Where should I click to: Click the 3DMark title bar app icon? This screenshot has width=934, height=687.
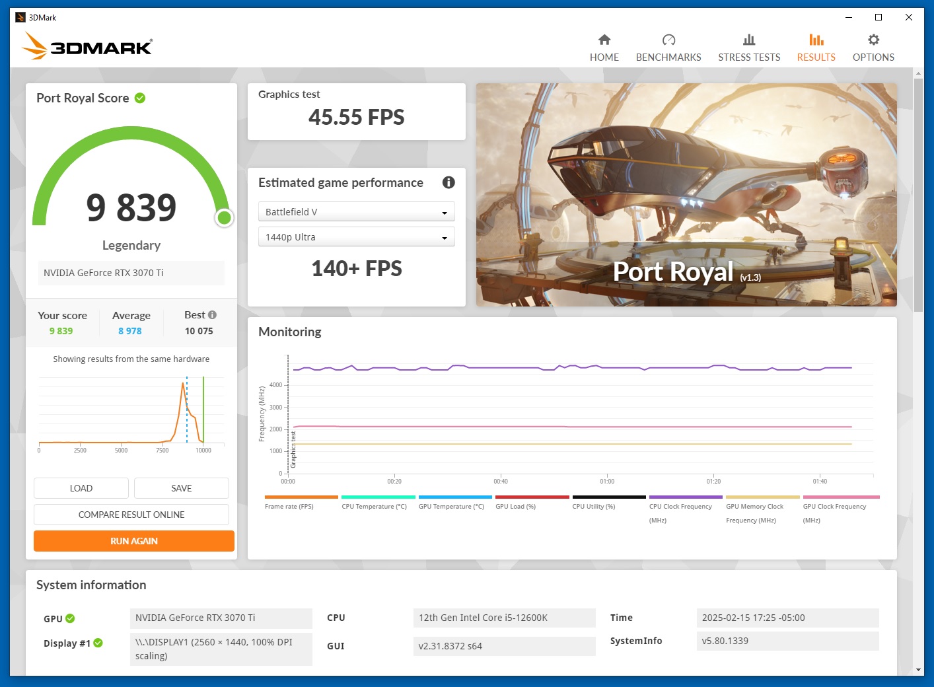coord(20,17)
